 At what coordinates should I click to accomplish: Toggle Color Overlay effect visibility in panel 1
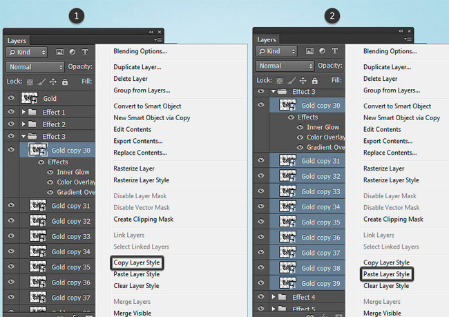pos(50,182)
